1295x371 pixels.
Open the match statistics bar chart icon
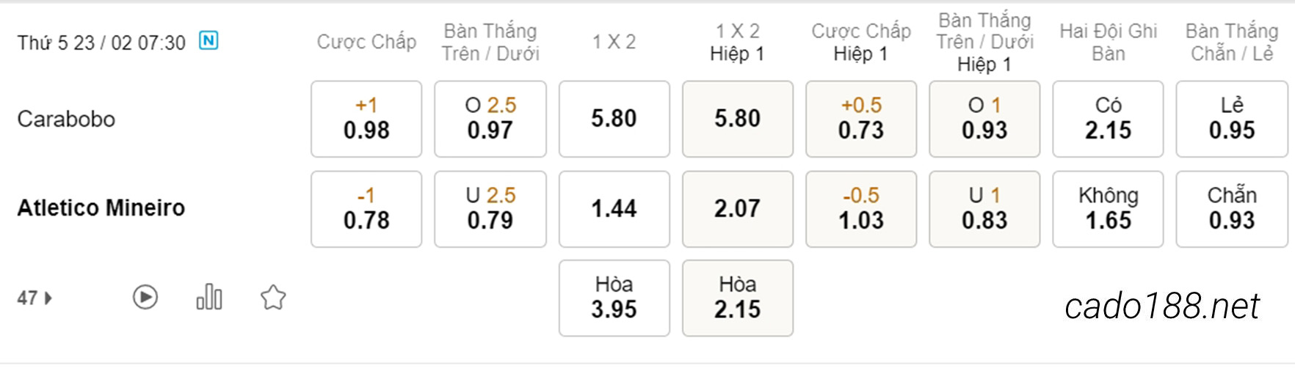tap(209, 297)
